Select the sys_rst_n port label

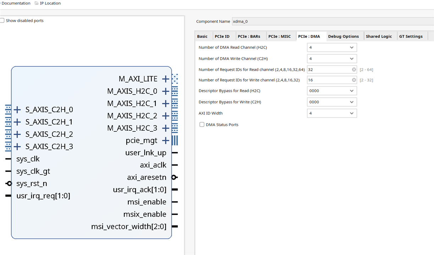click(x=32, y=183)
